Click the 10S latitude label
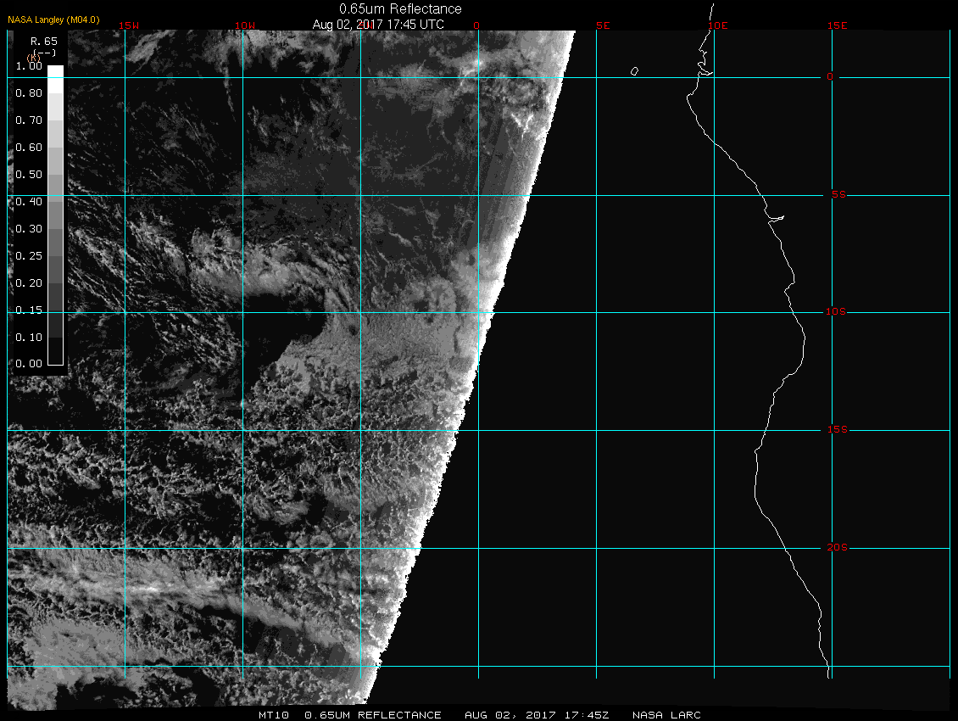This screenshot has width=958, height=721. pyautogui.click(x=835, y=312)
